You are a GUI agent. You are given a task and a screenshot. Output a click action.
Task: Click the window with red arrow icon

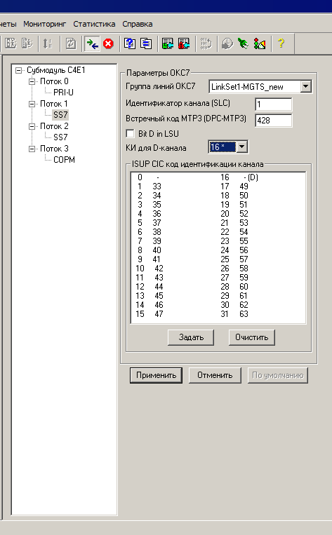(184, 43)
